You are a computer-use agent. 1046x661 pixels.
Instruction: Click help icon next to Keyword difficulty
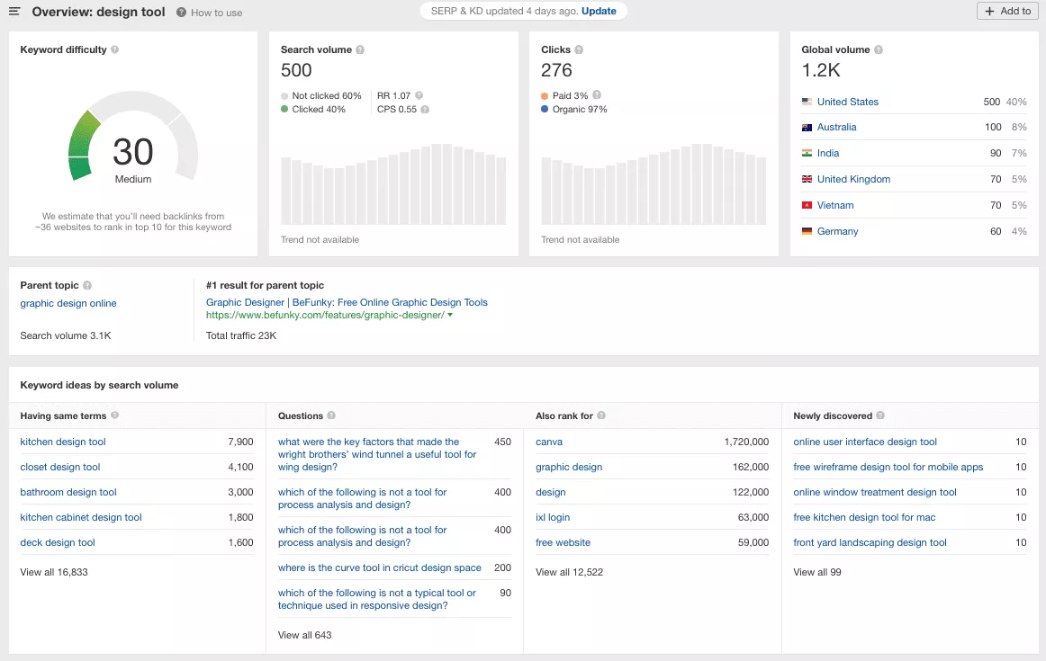(x=114, y=50)
